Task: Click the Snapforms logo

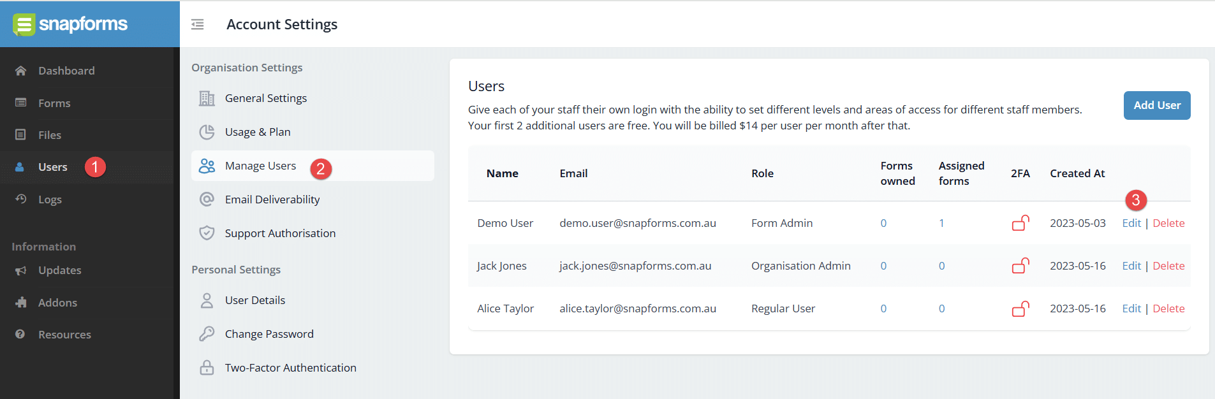Action: click(x=70, y=24)
